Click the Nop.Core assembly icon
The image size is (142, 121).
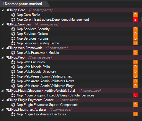point(8,10)
